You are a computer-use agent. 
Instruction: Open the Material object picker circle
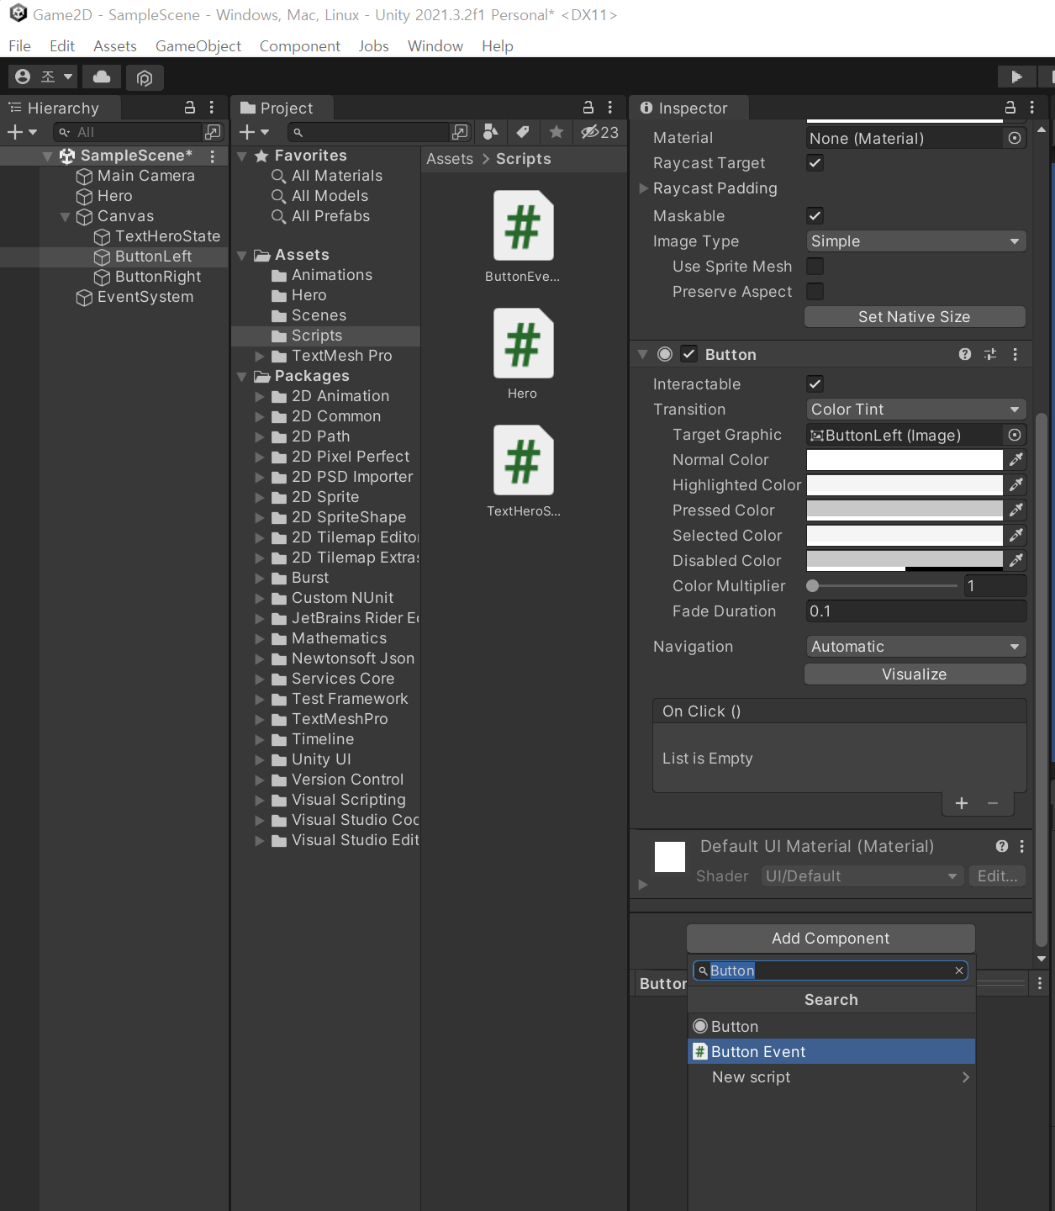coord(1015,139)
